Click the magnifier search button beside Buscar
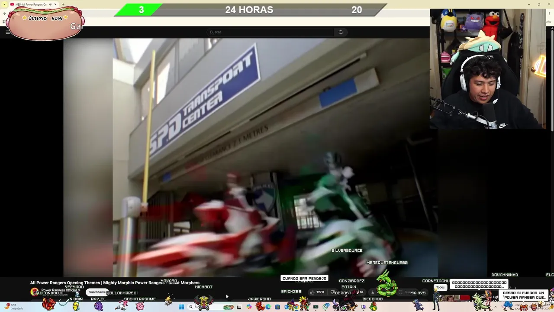The image size is (554, 312). pyautogui.click(x=341, y=32)
